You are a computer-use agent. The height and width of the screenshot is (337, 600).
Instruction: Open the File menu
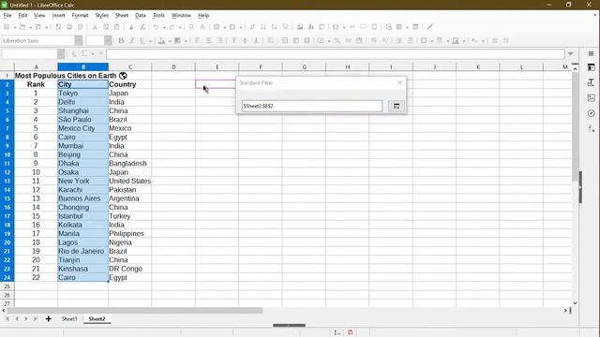pos(7,15)
